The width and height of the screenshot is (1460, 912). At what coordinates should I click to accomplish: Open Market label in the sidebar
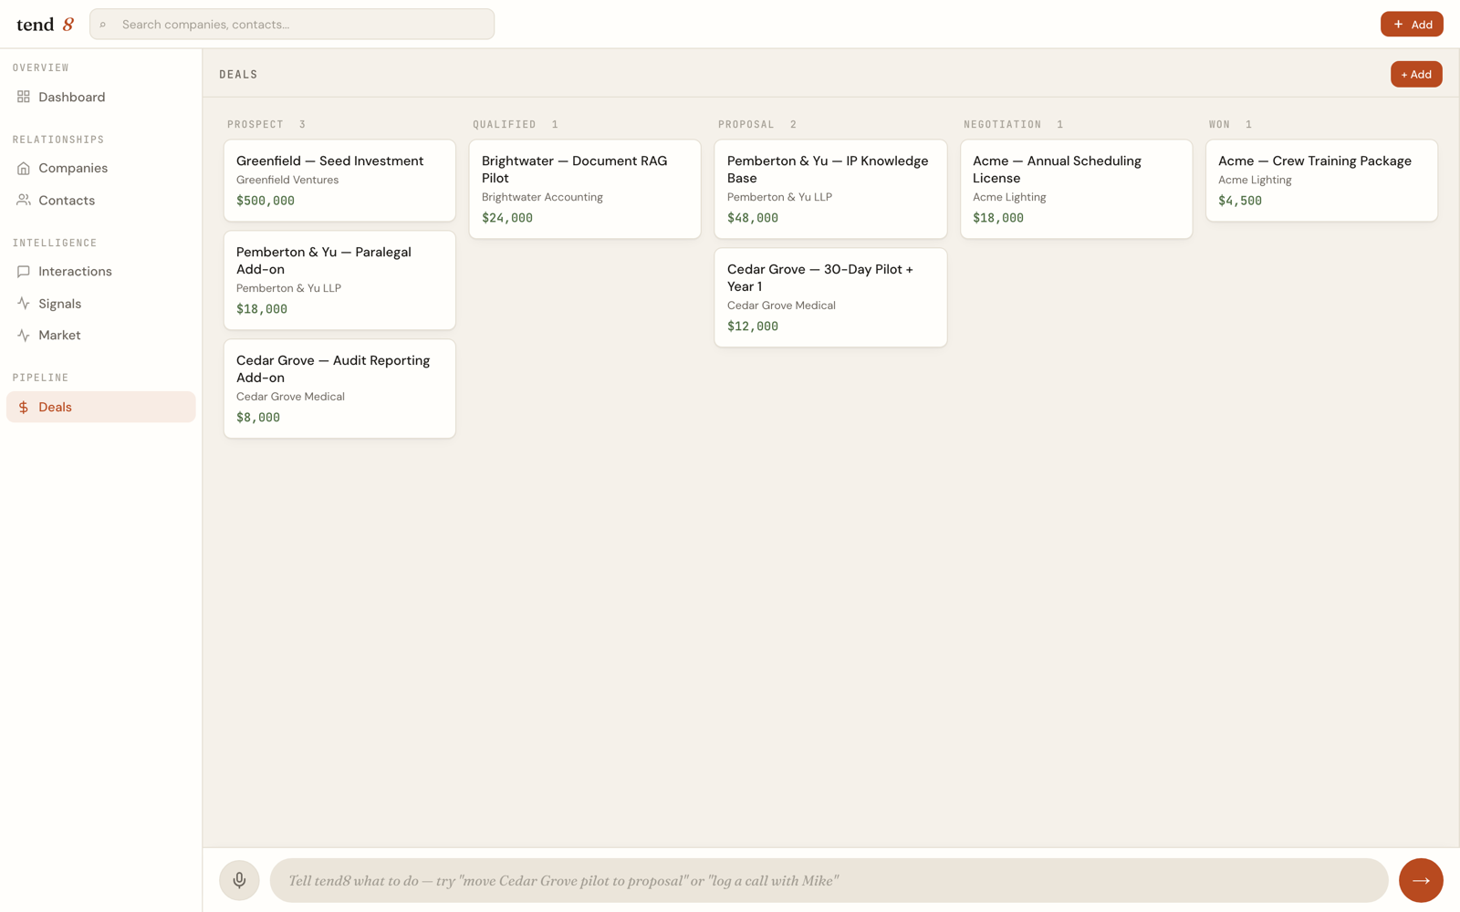[59, 336]
